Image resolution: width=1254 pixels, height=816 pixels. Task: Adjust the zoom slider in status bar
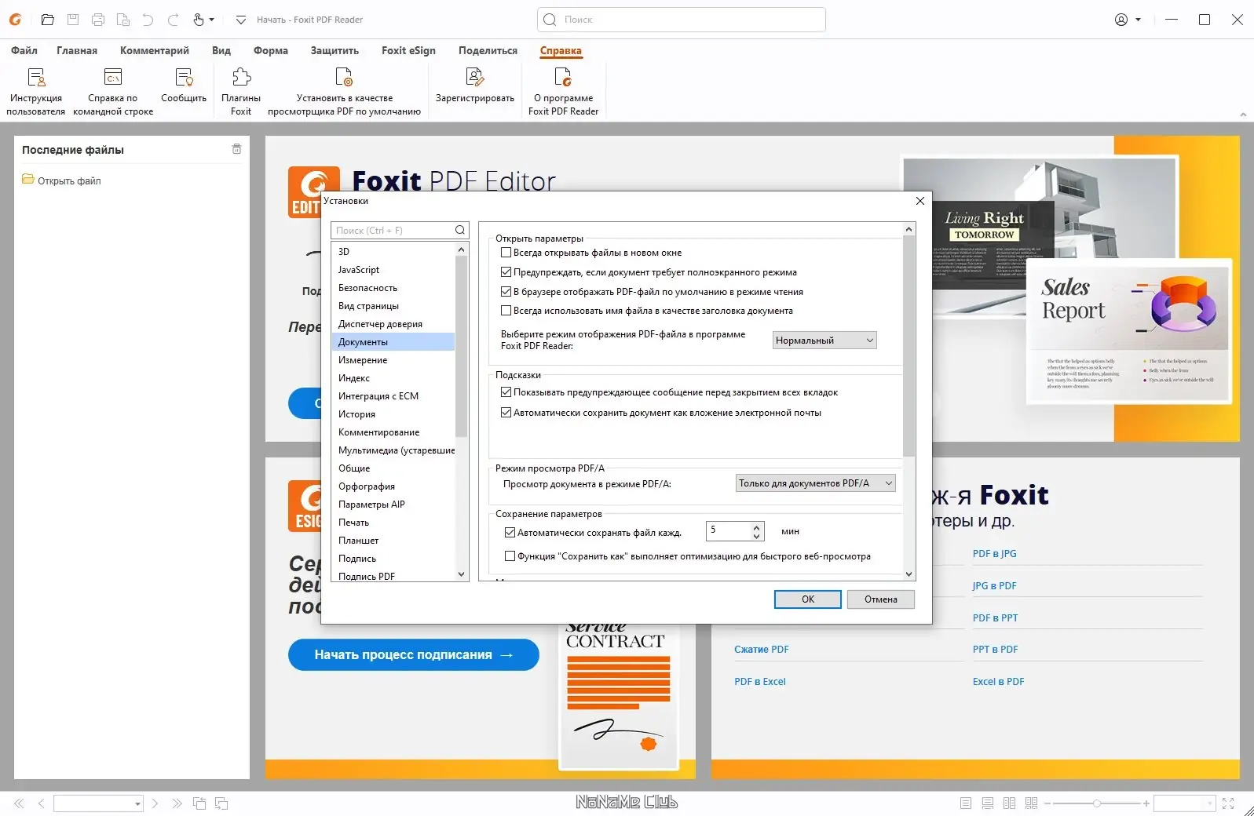(x=1097, y=803)
